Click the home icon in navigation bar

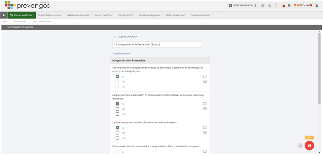click(4, 15)
